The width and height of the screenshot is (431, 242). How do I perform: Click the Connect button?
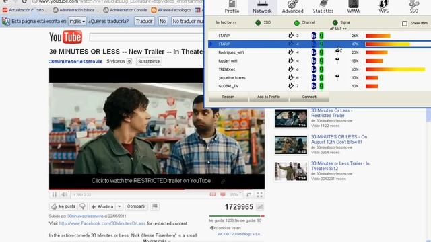pyautogui.click(x=309, y=97)
